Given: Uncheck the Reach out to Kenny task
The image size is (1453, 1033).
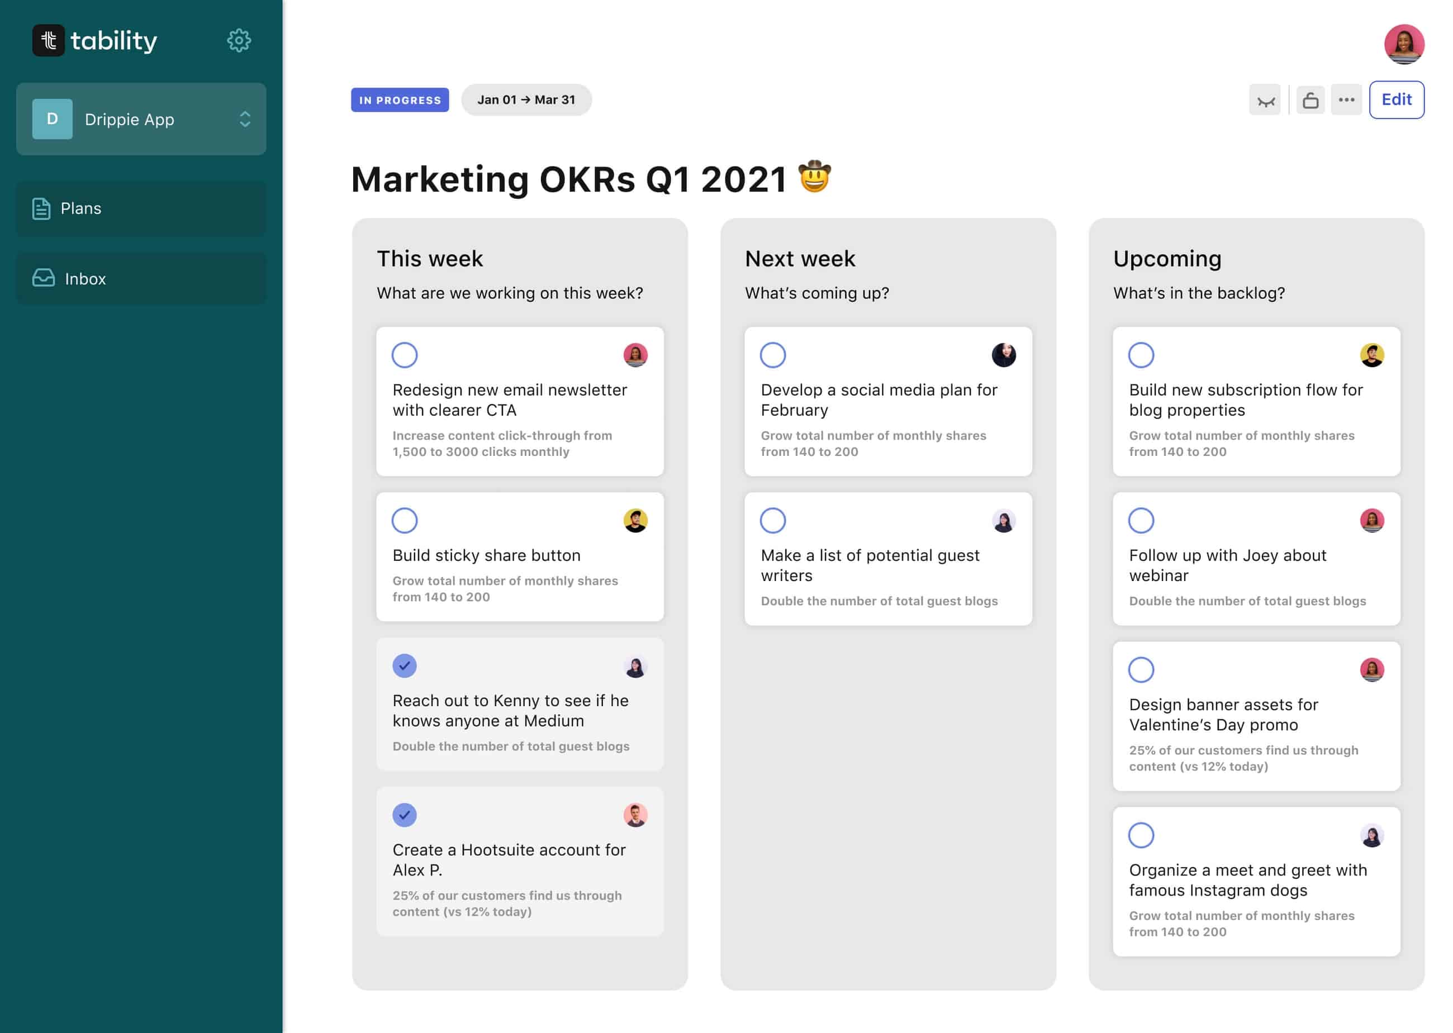Looking at the screenshot, I should click(x=405, y=666).
